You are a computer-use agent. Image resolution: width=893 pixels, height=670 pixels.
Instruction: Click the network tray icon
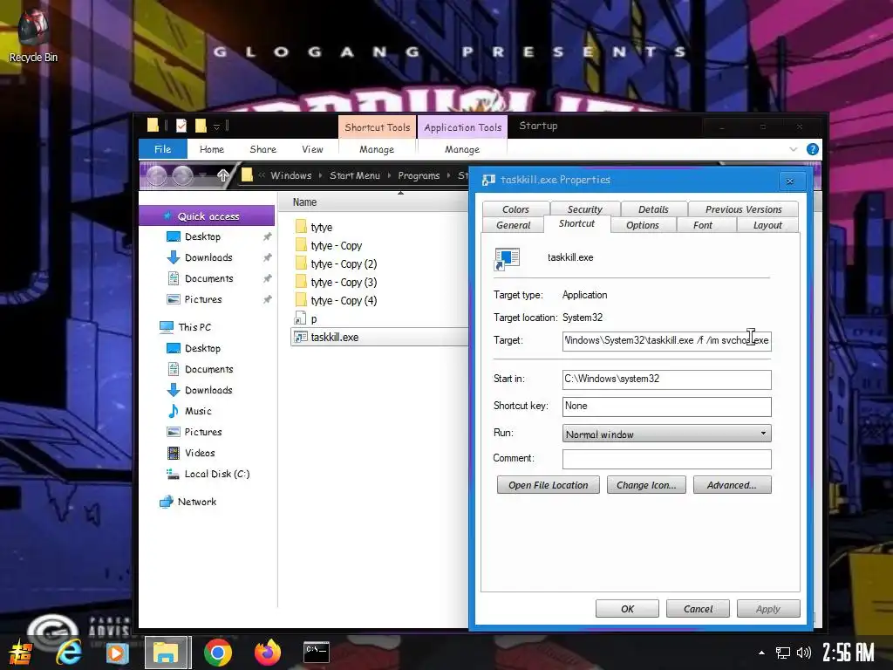[x=783, y=653]
